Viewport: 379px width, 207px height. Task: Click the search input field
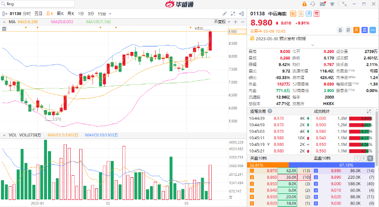[30, 4]
